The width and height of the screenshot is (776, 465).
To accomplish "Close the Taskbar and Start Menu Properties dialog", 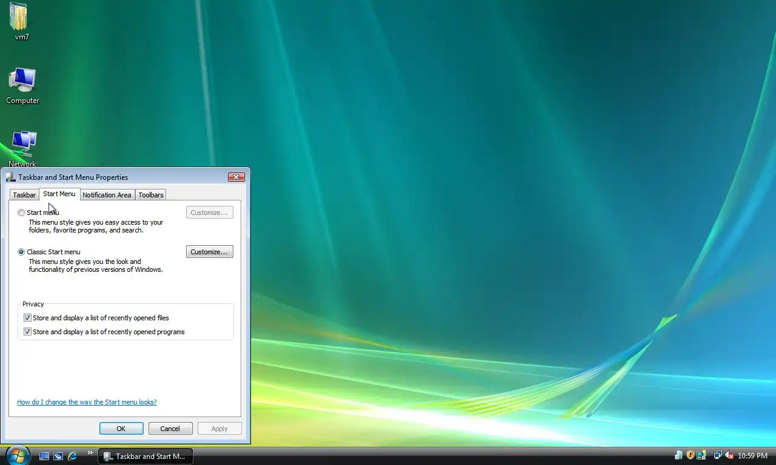I will coord(236,177).
